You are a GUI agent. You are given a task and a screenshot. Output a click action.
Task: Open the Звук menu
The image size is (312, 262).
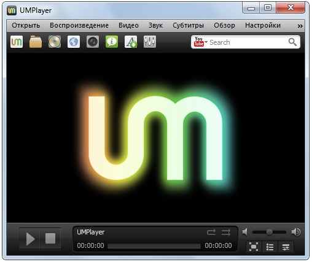(155, 25)
